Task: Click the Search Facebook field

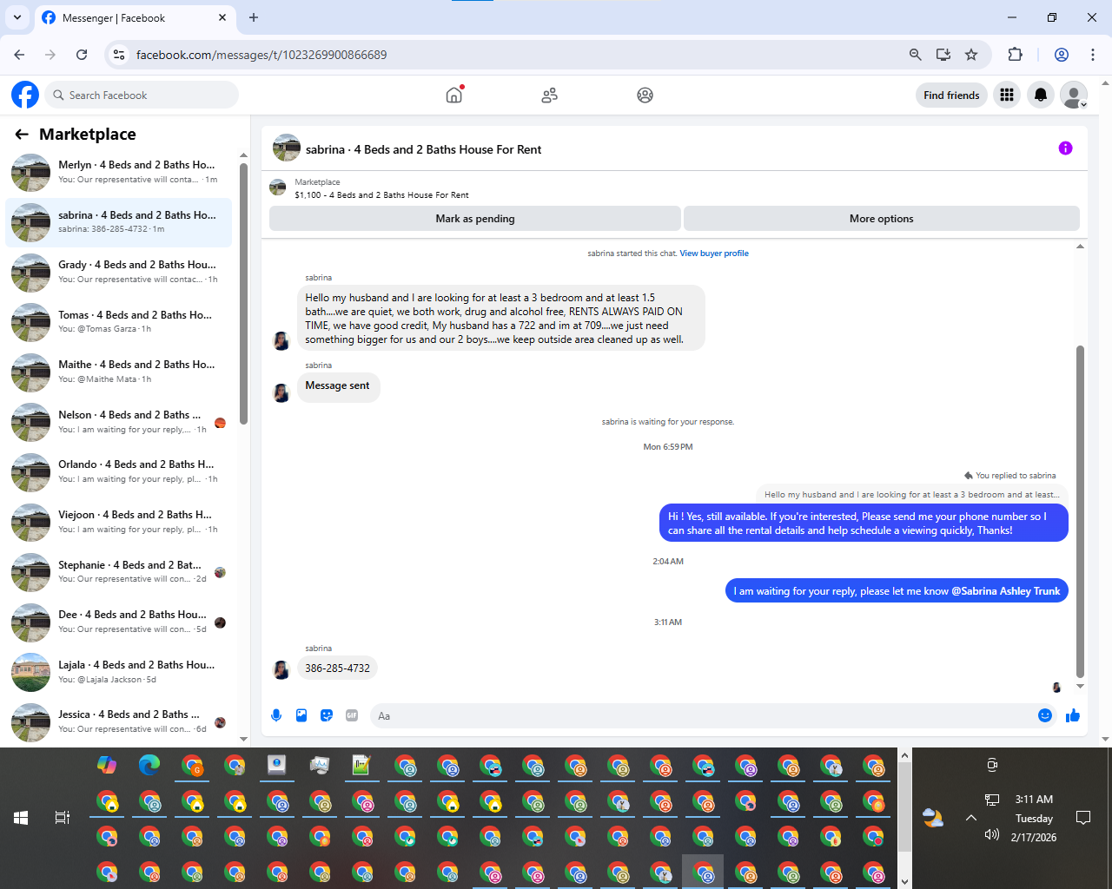Action: coord(142,95)
